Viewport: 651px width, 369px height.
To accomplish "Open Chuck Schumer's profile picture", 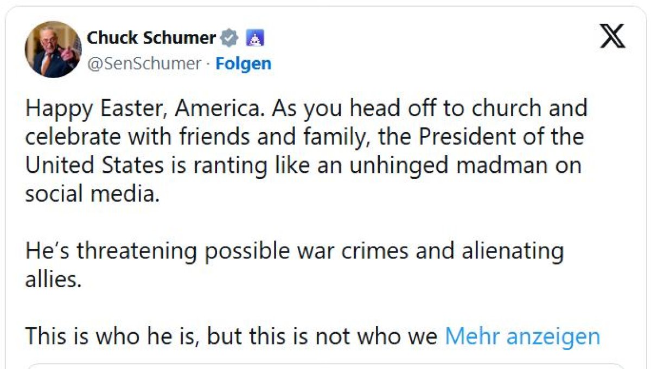I will (x=53, y=50).
